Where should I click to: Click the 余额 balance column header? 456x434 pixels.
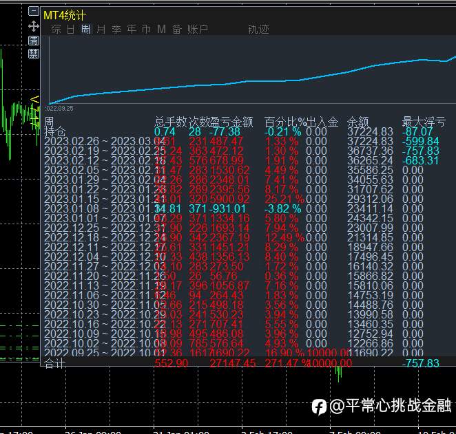click(x=358, y=122)
